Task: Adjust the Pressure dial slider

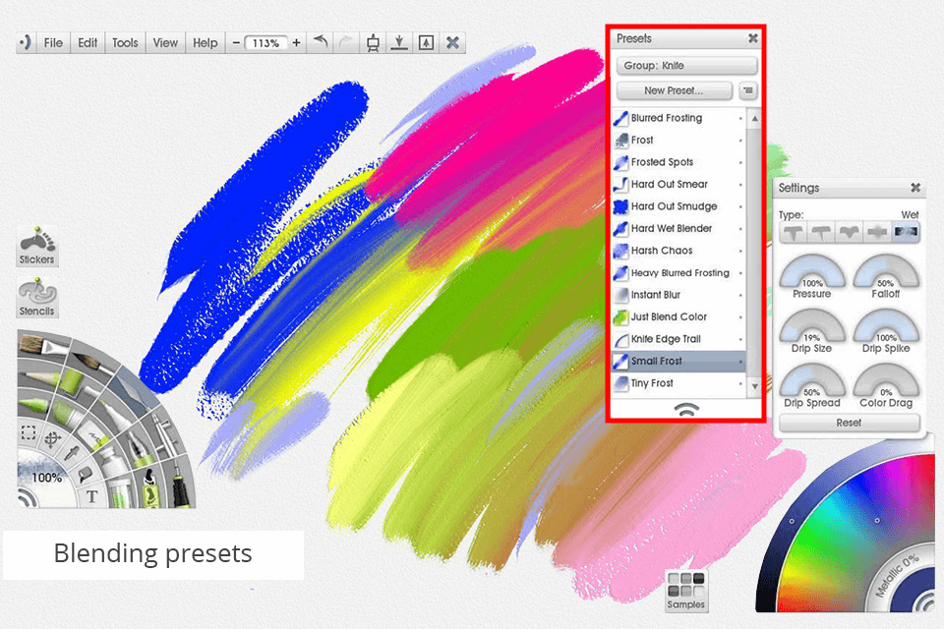Action: [812, 271]
